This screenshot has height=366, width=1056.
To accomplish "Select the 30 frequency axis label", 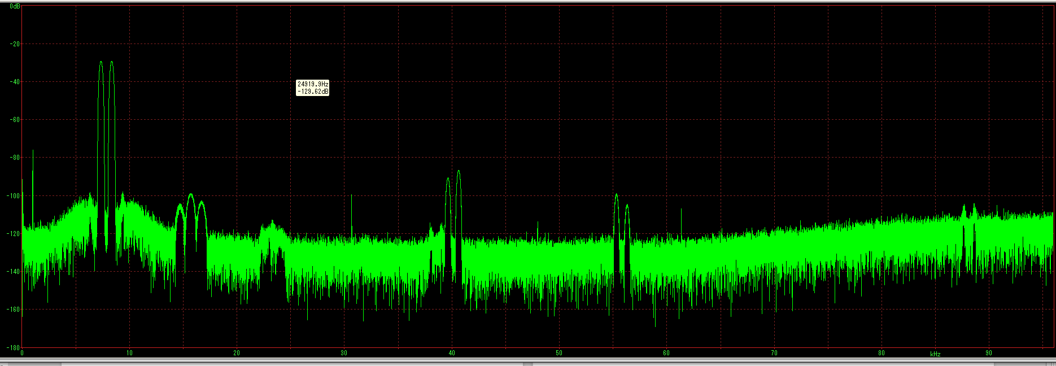I will tap(344, 353).
